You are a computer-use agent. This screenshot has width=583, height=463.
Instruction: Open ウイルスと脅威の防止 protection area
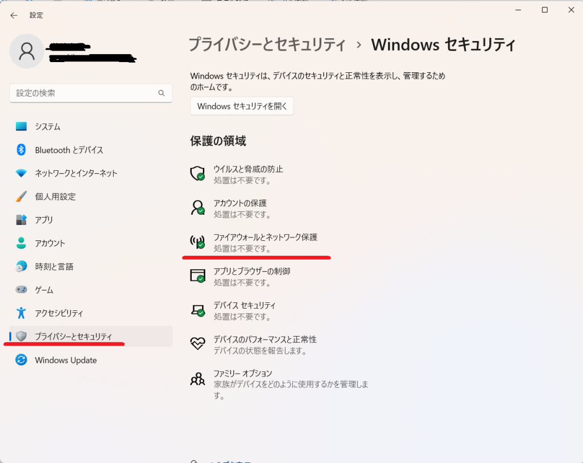237,175
